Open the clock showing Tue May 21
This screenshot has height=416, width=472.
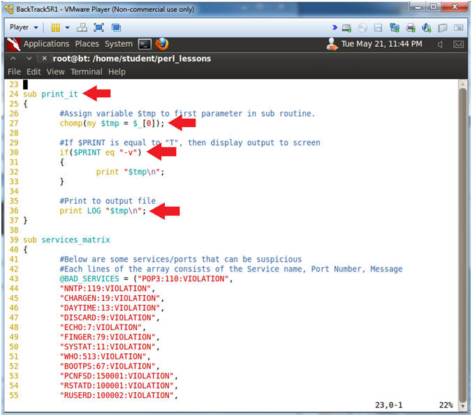click(x=381, y=44)
